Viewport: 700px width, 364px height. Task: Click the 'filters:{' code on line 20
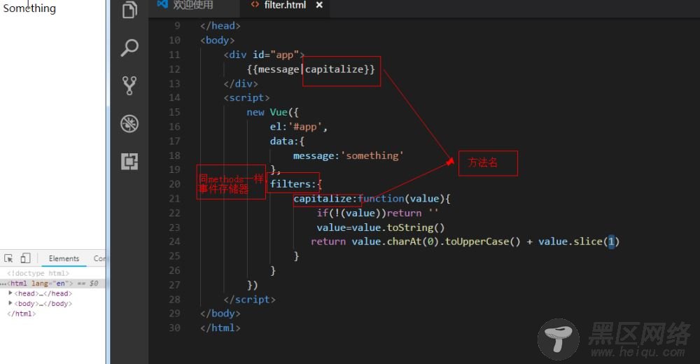tap(295, 184)
